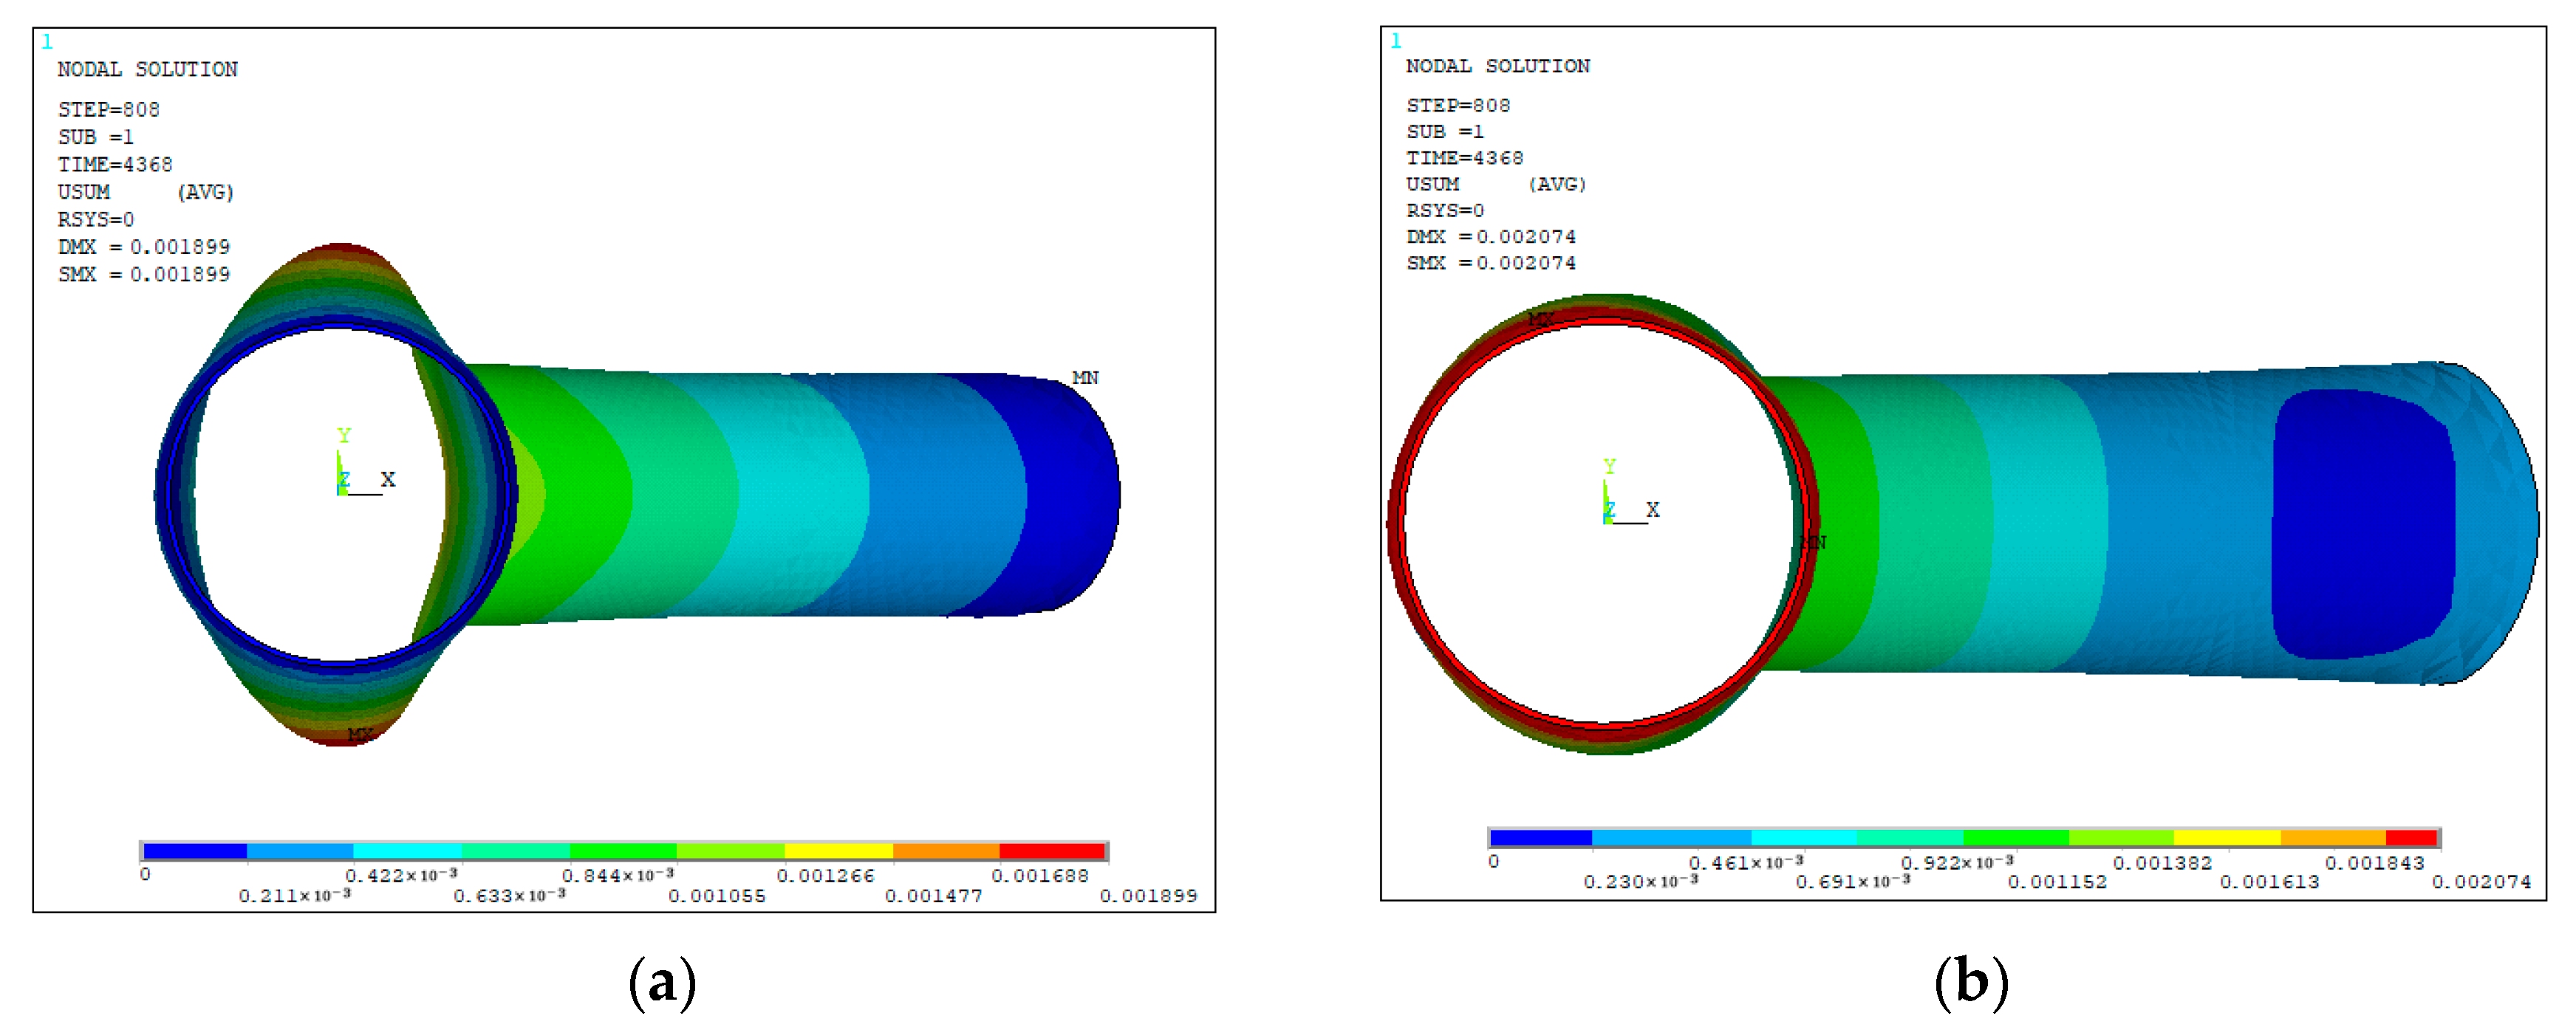
Task: Click the DMX =0.002074 text in plot (b)
Action: point(1490,237)
